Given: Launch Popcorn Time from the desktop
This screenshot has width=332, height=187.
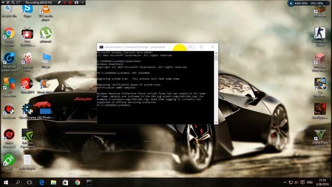Looking at the screenshot, I should pyautogui.click(x=27, y=61).
